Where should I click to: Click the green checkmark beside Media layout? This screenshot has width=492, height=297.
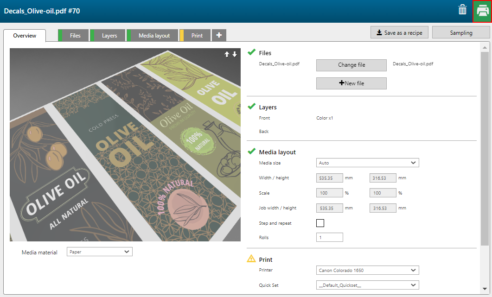click(x=251, y=151)
